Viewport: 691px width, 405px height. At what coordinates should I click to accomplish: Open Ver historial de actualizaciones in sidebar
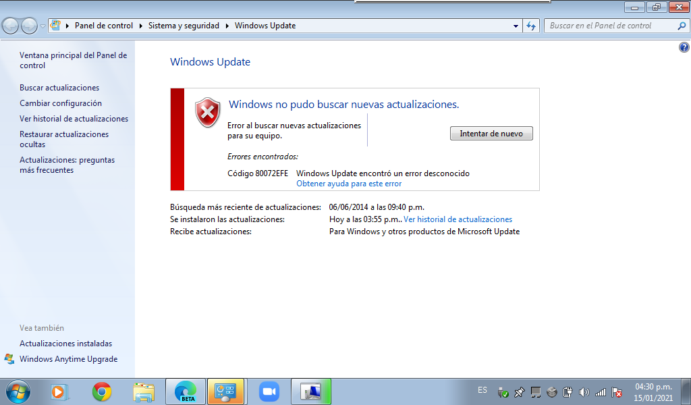(74, 119)
